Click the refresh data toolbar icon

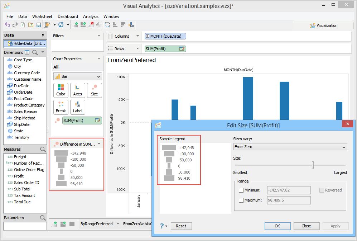click(61, 25)
